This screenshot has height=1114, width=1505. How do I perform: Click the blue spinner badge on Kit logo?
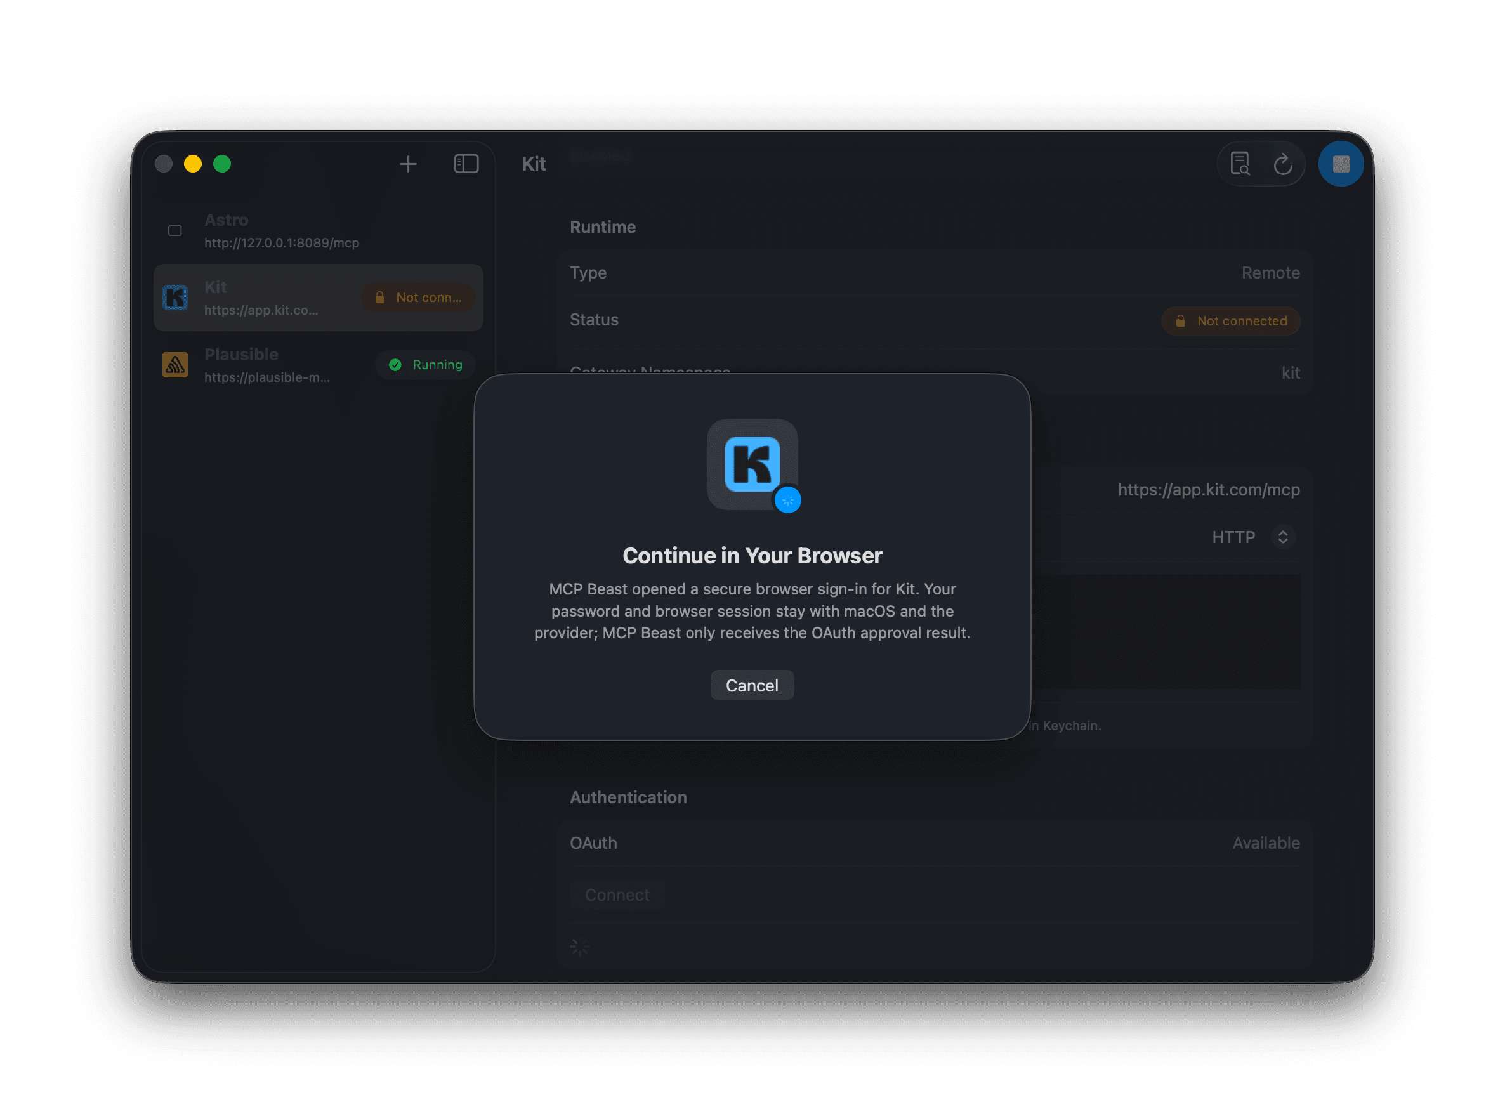(787, 501)
